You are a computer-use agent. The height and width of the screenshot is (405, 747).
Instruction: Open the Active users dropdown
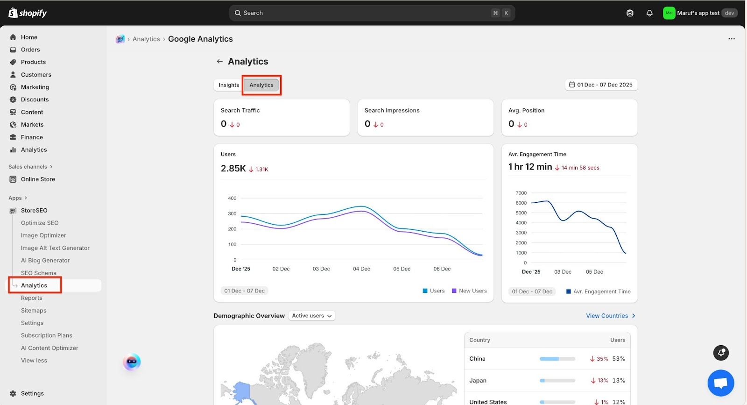tap(312, 316)
